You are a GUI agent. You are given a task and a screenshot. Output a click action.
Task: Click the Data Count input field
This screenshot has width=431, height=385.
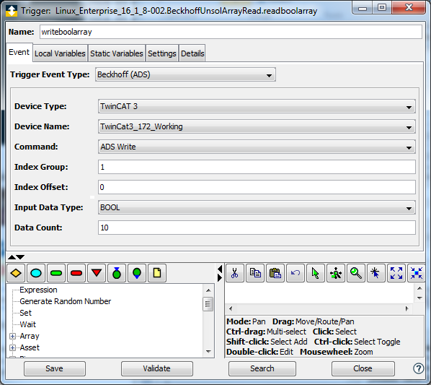point(257,228)
